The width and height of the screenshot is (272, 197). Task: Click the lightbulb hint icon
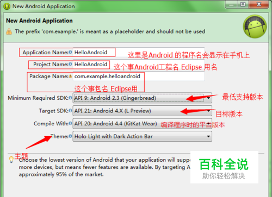(x=11, y=160)
